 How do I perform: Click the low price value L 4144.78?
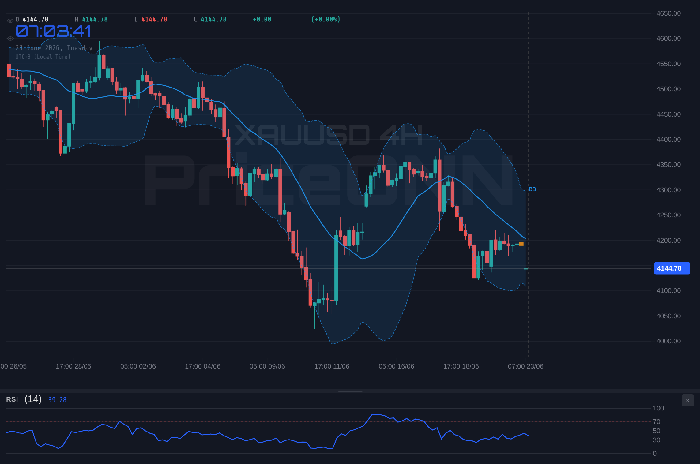point(151,19)
